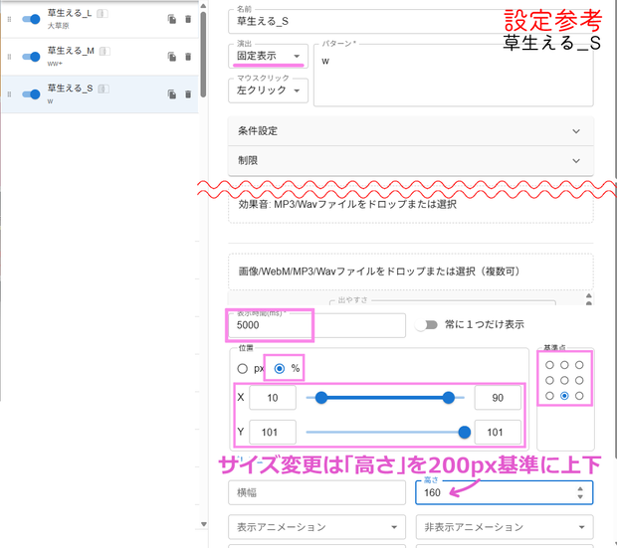The height and width of the screenshot is (548, 617).
Task: Delete the 草生える_M item
Action: pos(188,57)
